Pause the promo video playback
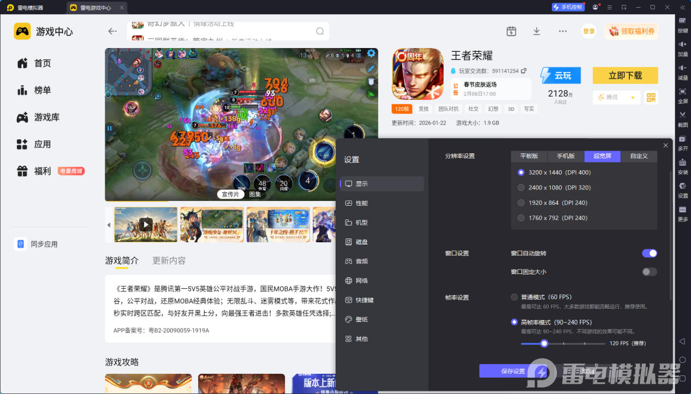 tap(110, 129)
